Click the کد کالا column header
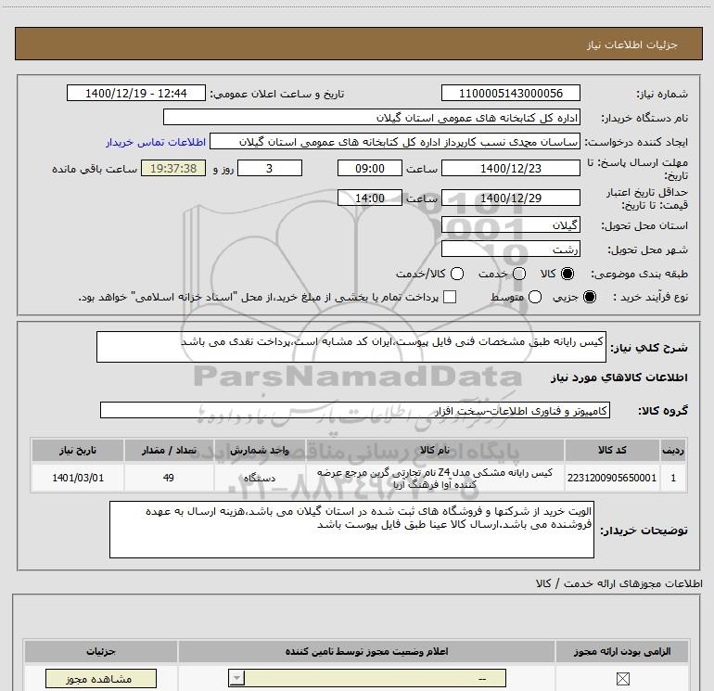The height and width of the screenshot is (691, 714). tap(612, 450)
